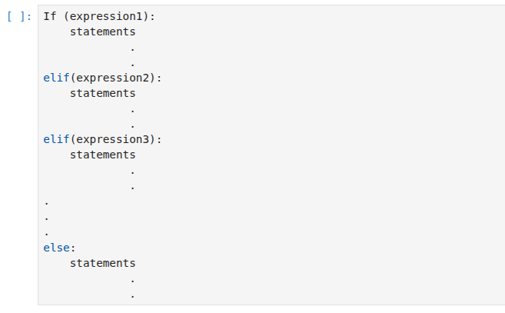Image resolution: width=505 pixels, height=313 pixels.
Task: Click the expression1 text in first line
Action: 106,16
